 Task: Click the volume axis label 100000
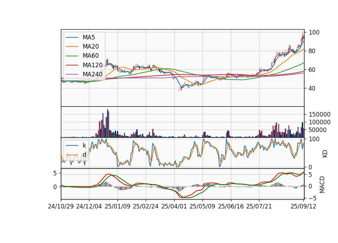tap(320, 122)
